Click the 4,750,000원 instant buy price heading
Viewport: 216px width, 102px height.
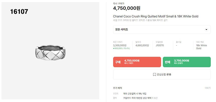(x=127, y=8)
